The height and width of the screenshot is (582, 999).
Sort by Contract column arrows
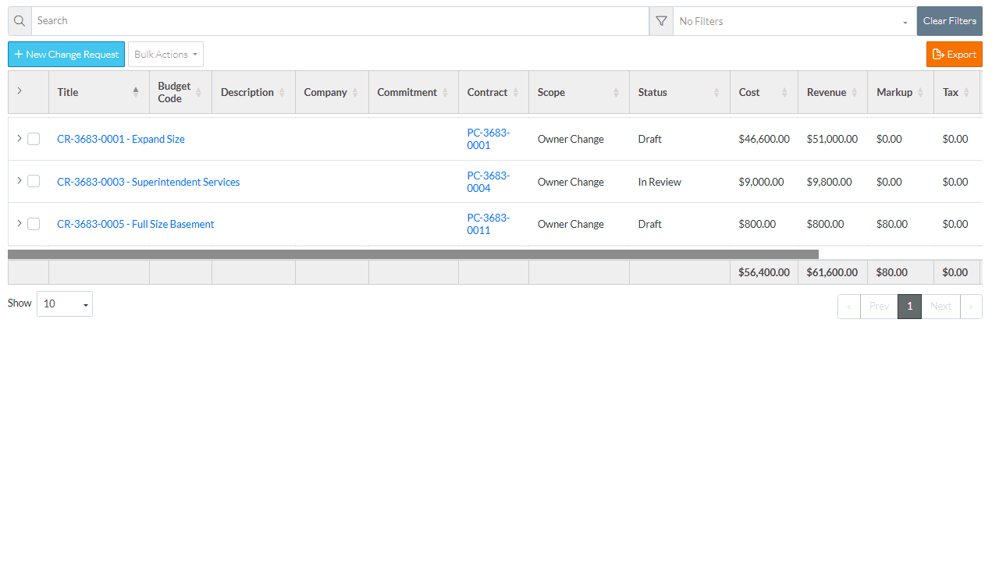click(x=515, y=92)
